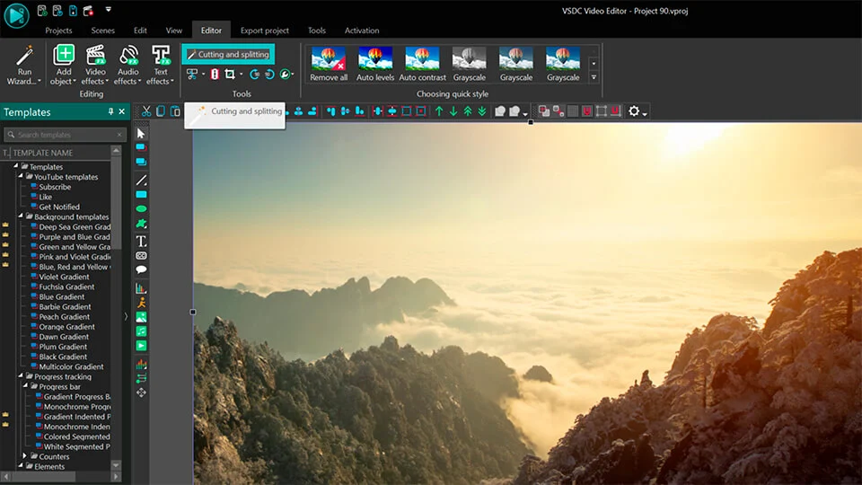
Task: Open the gear settings icon in toolbar
Action: 634,111
